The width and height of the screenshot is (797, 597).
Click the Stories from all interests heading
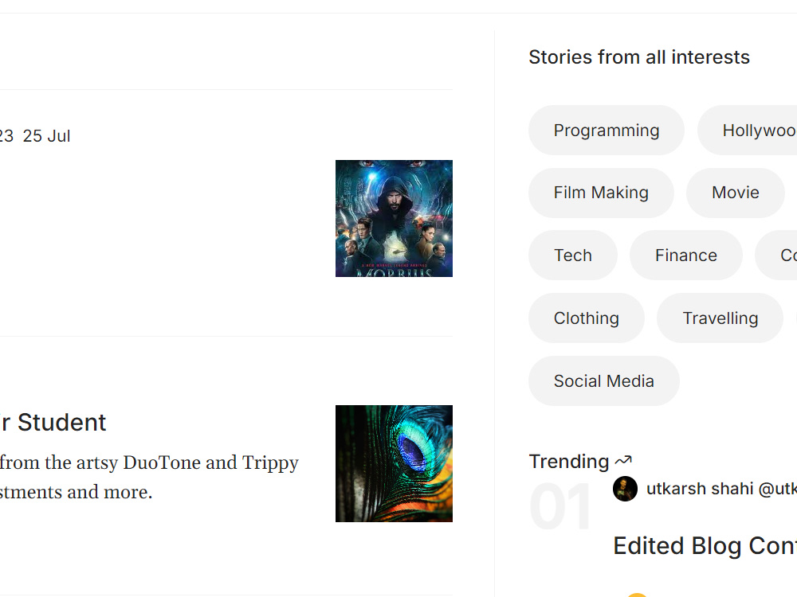pos(639,57)
